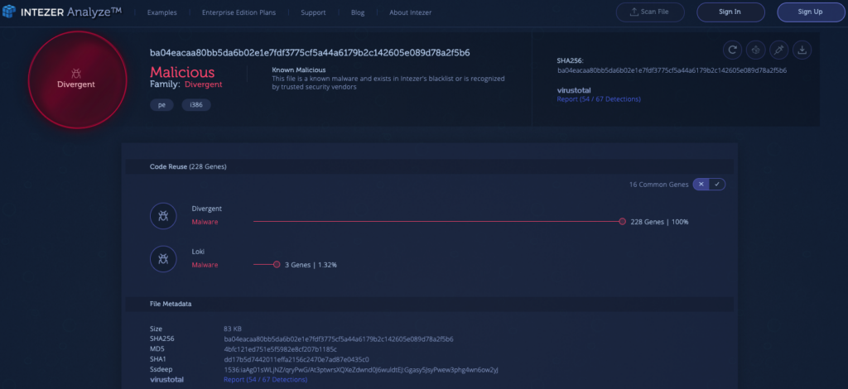This screenshot has width=848, height=389.
Task: Click the i386 architecture tag
Action: click(x=196, y=104)
